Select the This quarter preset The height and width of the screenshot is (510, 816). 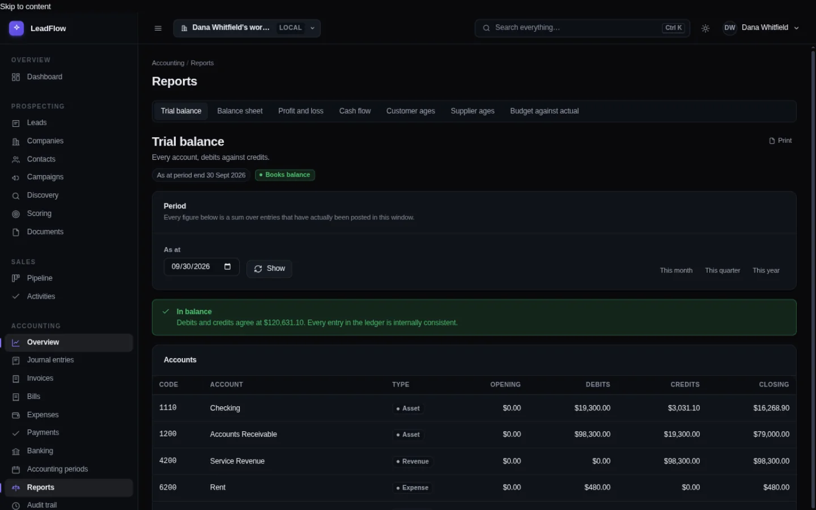point(722,270)
